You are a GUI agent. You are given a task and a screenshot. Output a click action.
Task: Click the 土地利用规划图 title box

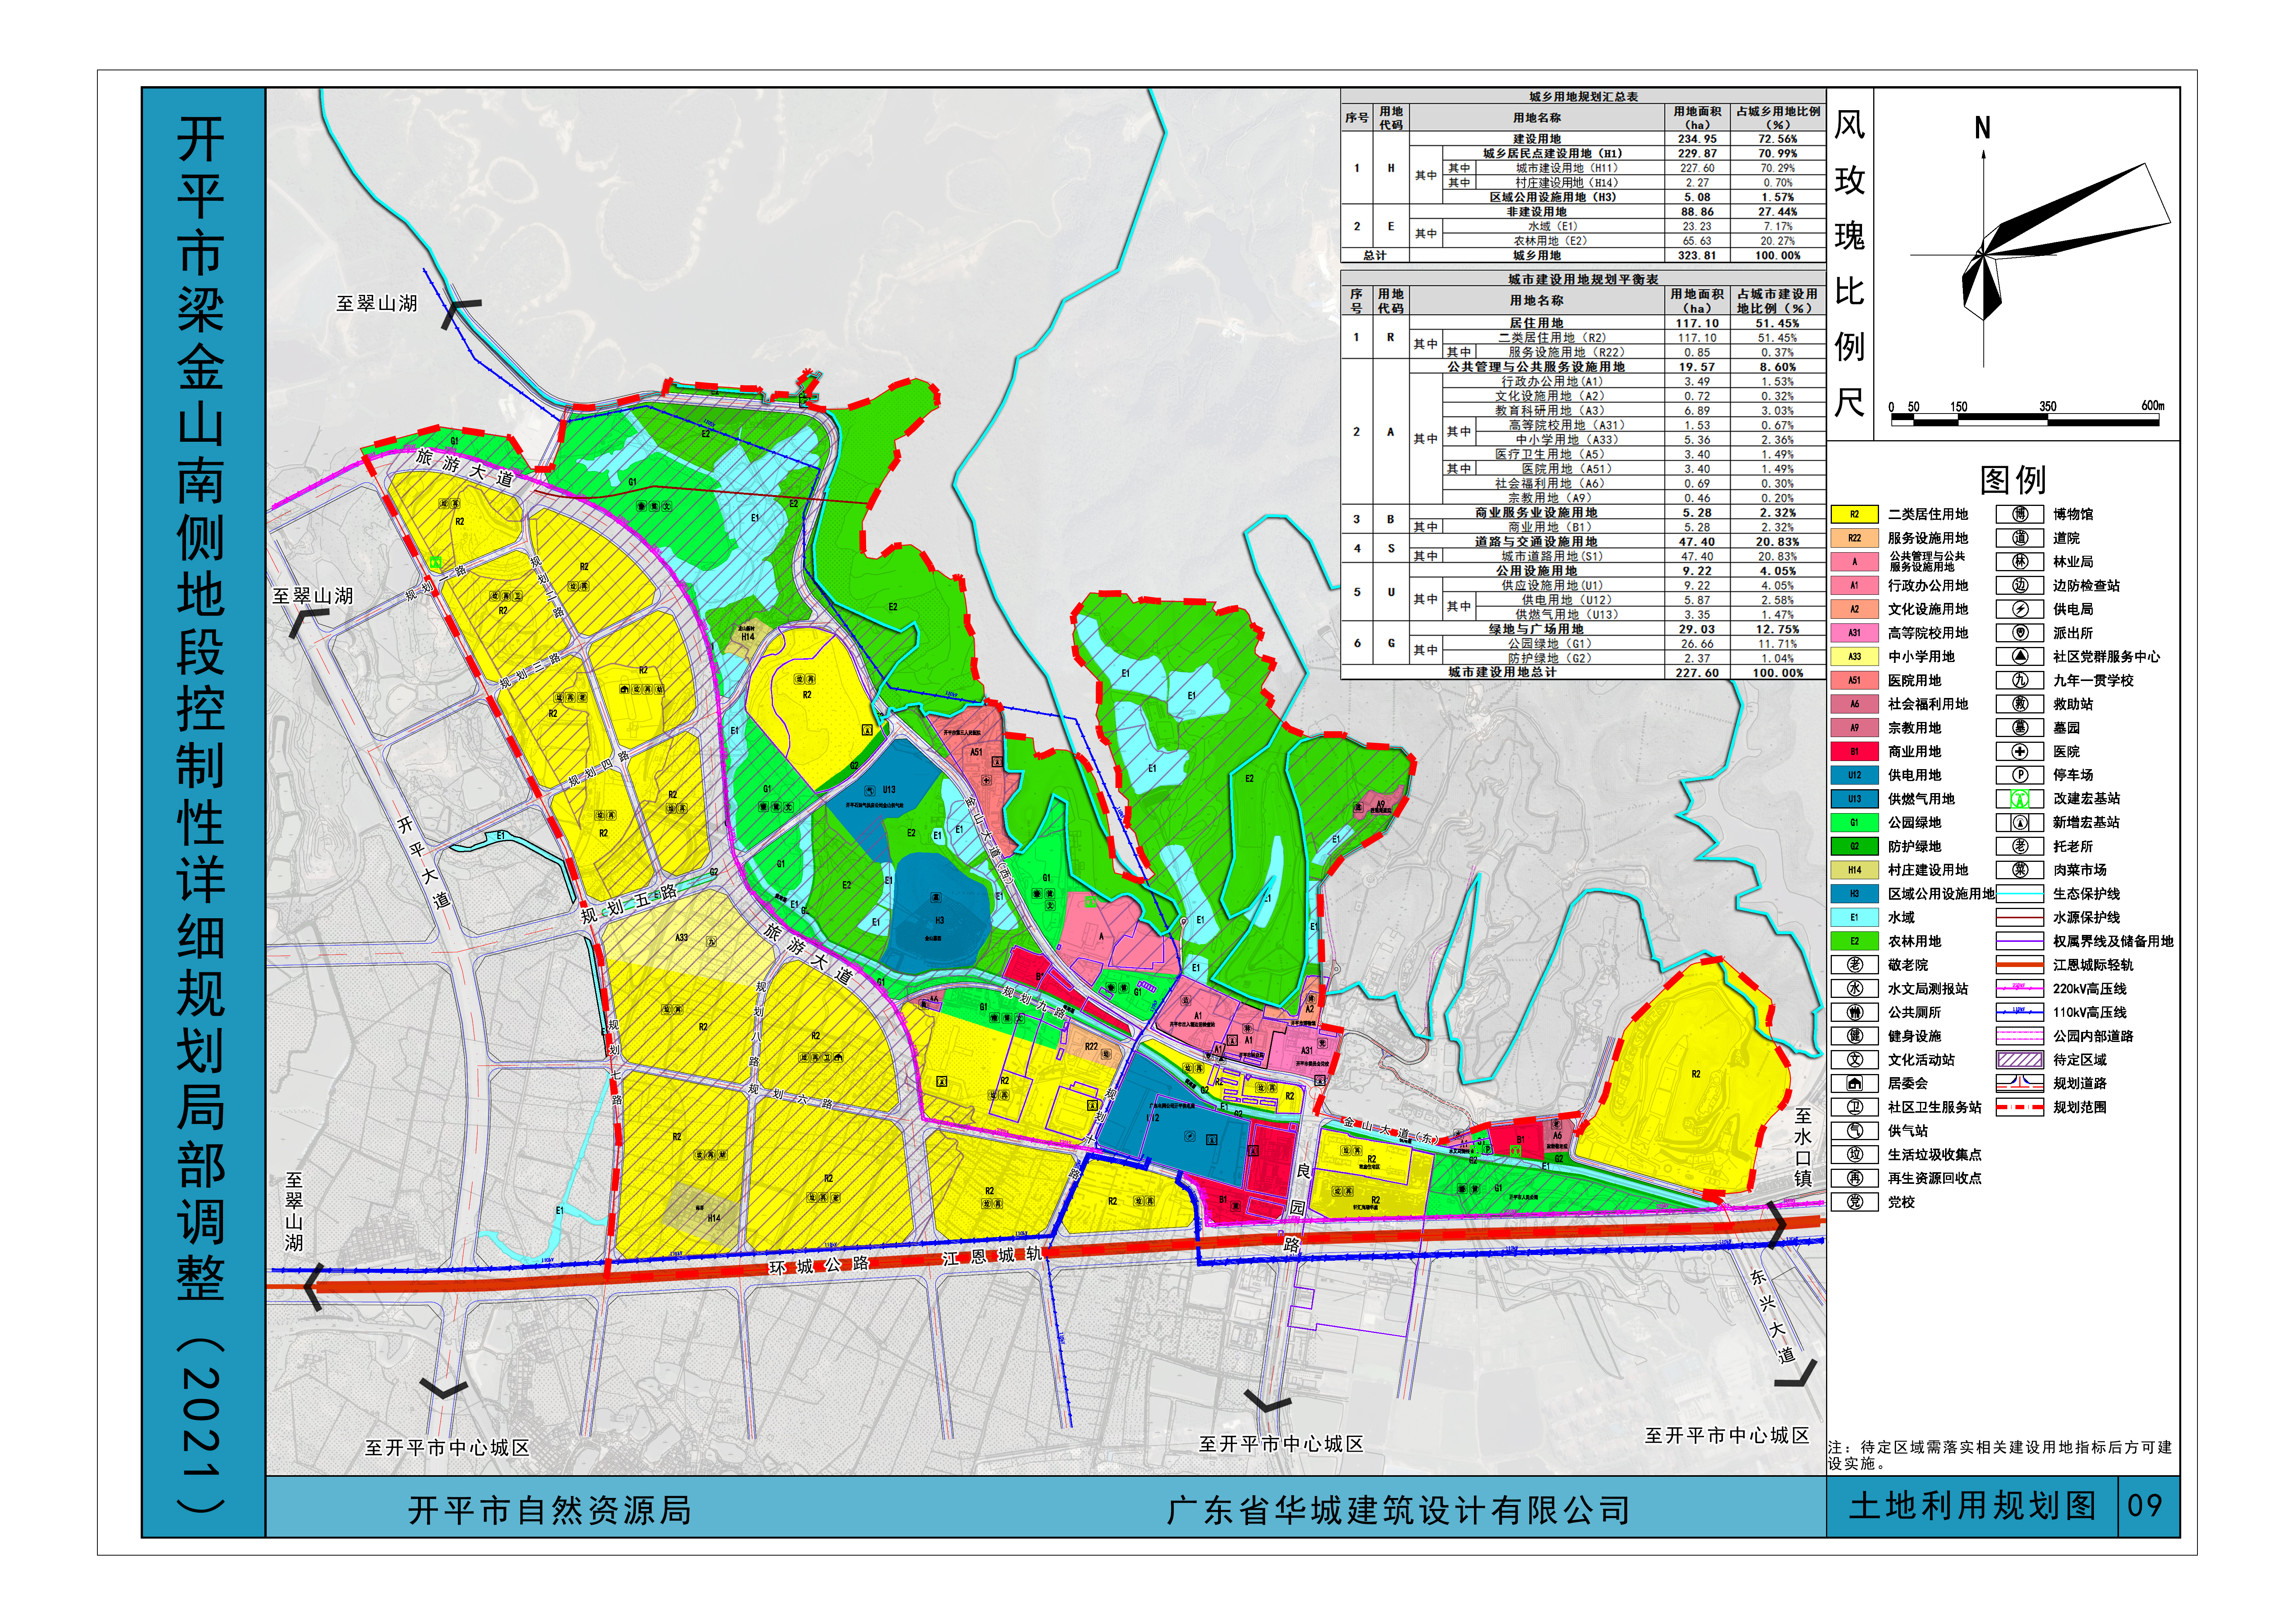[x=1972, y=1506]
